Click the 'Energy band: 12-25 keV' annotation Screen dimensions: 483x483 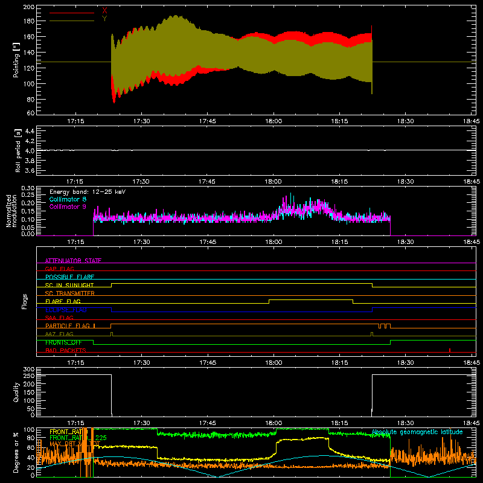pyautogui.click(x=88, y=192)
